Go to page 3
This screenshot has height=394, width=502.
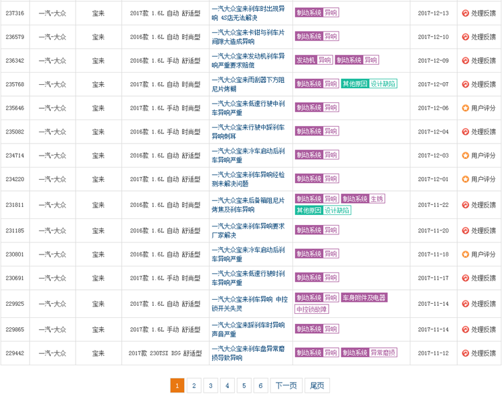click(x=211, y=385)
